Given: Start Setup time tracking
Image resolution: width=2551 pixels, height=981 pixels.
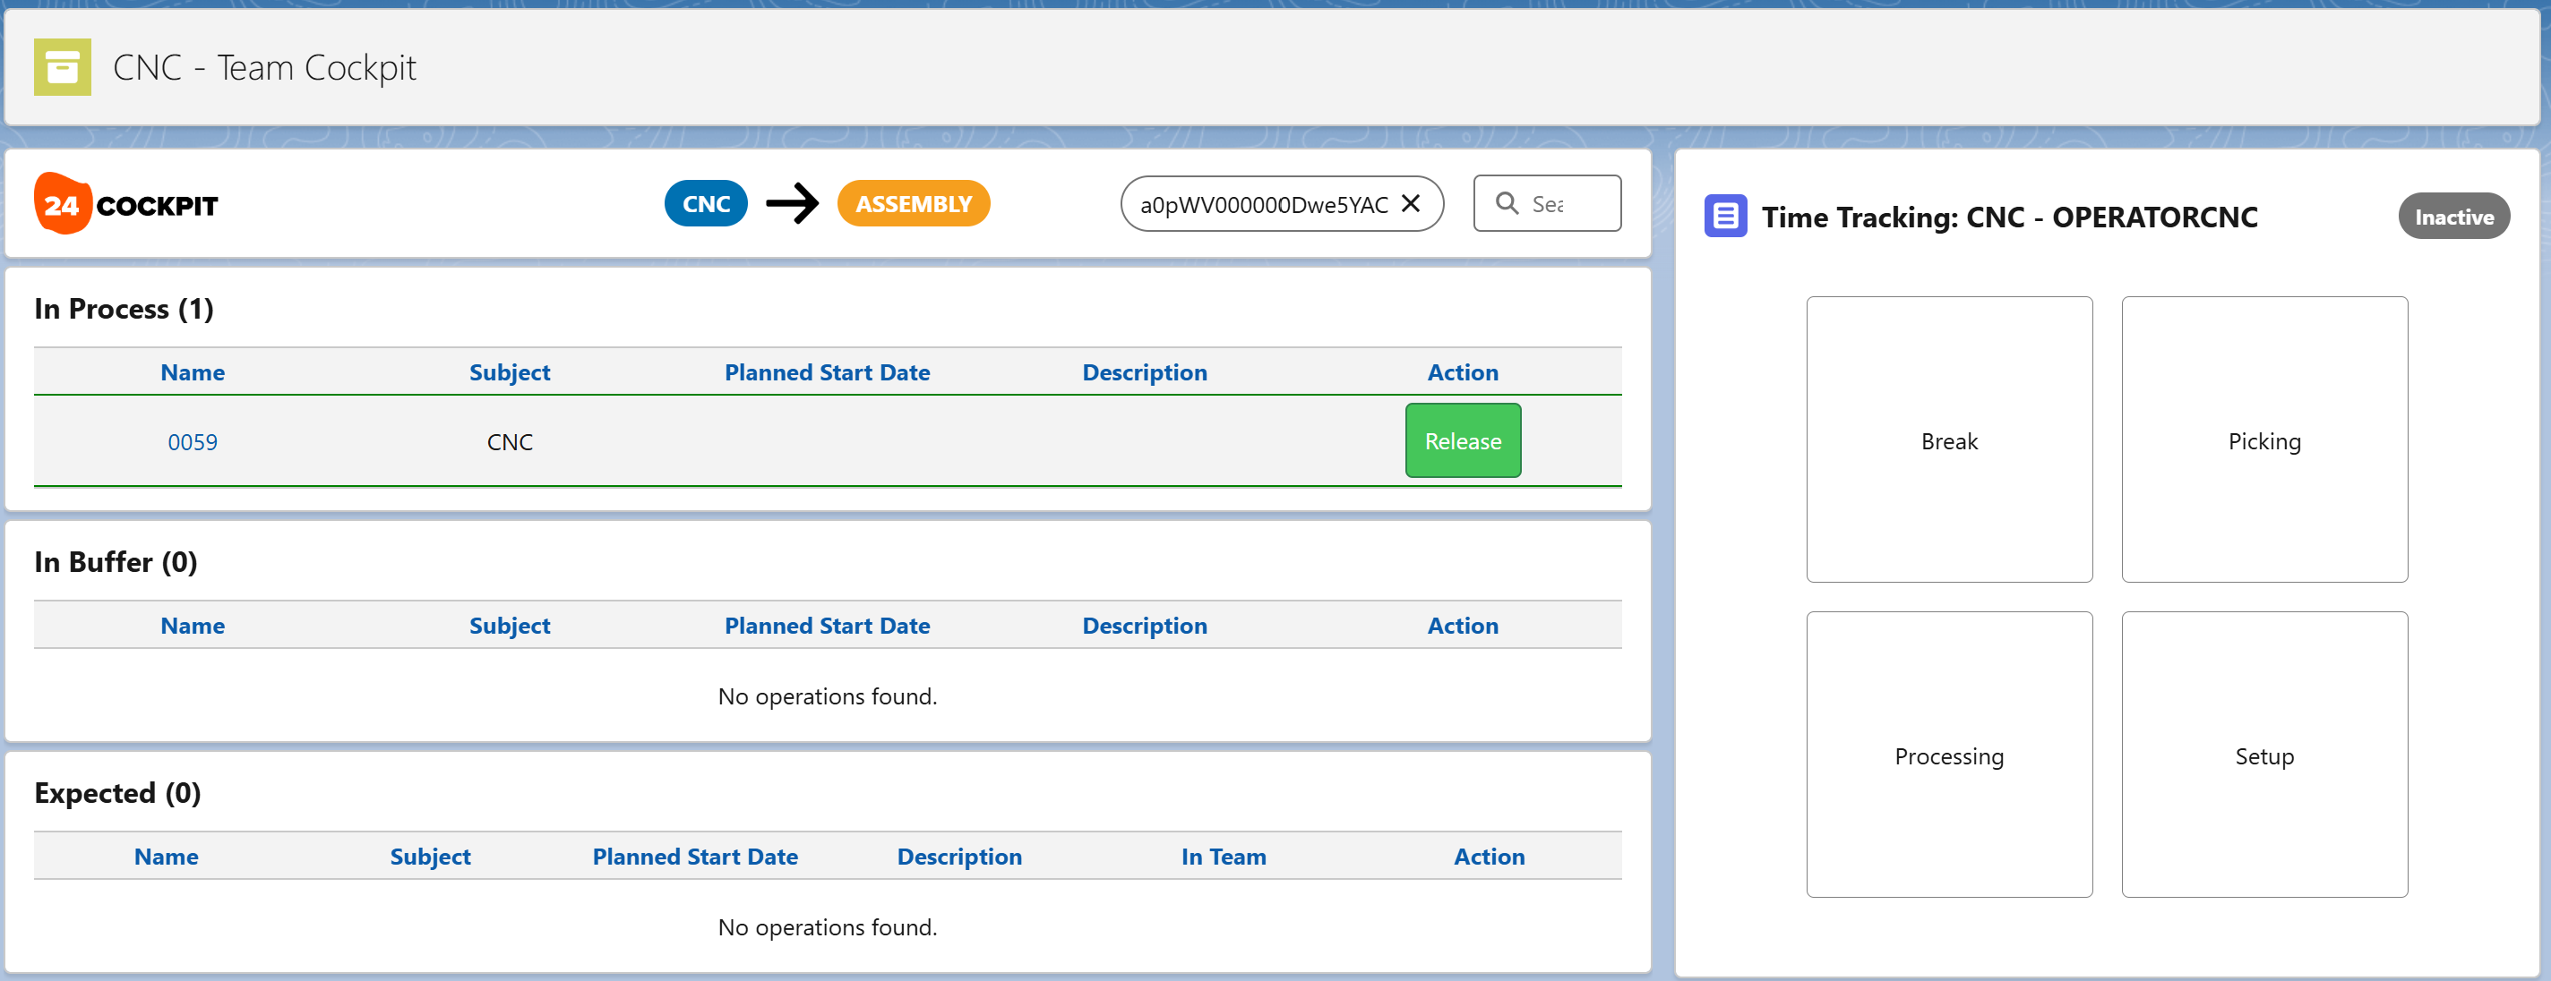Looking at the screenshot, I should pyautogui.click(x=2263, y=755).
